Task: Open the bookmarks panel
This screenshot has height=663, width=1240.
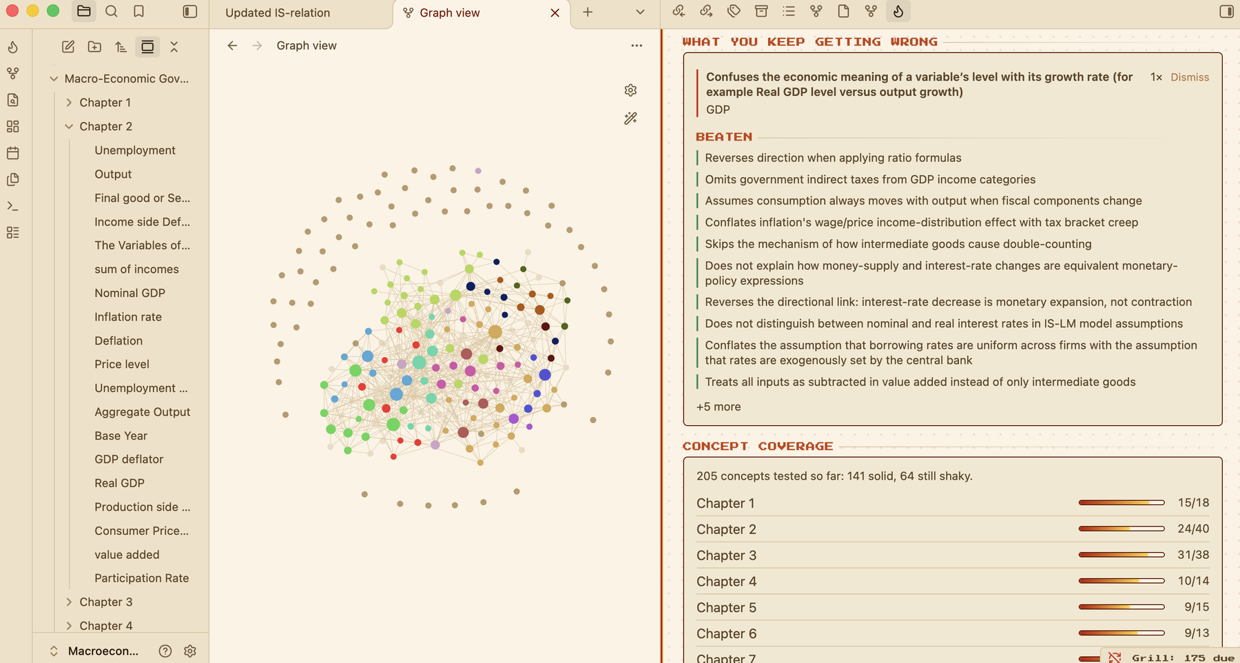Action: [x=139, y=12]
